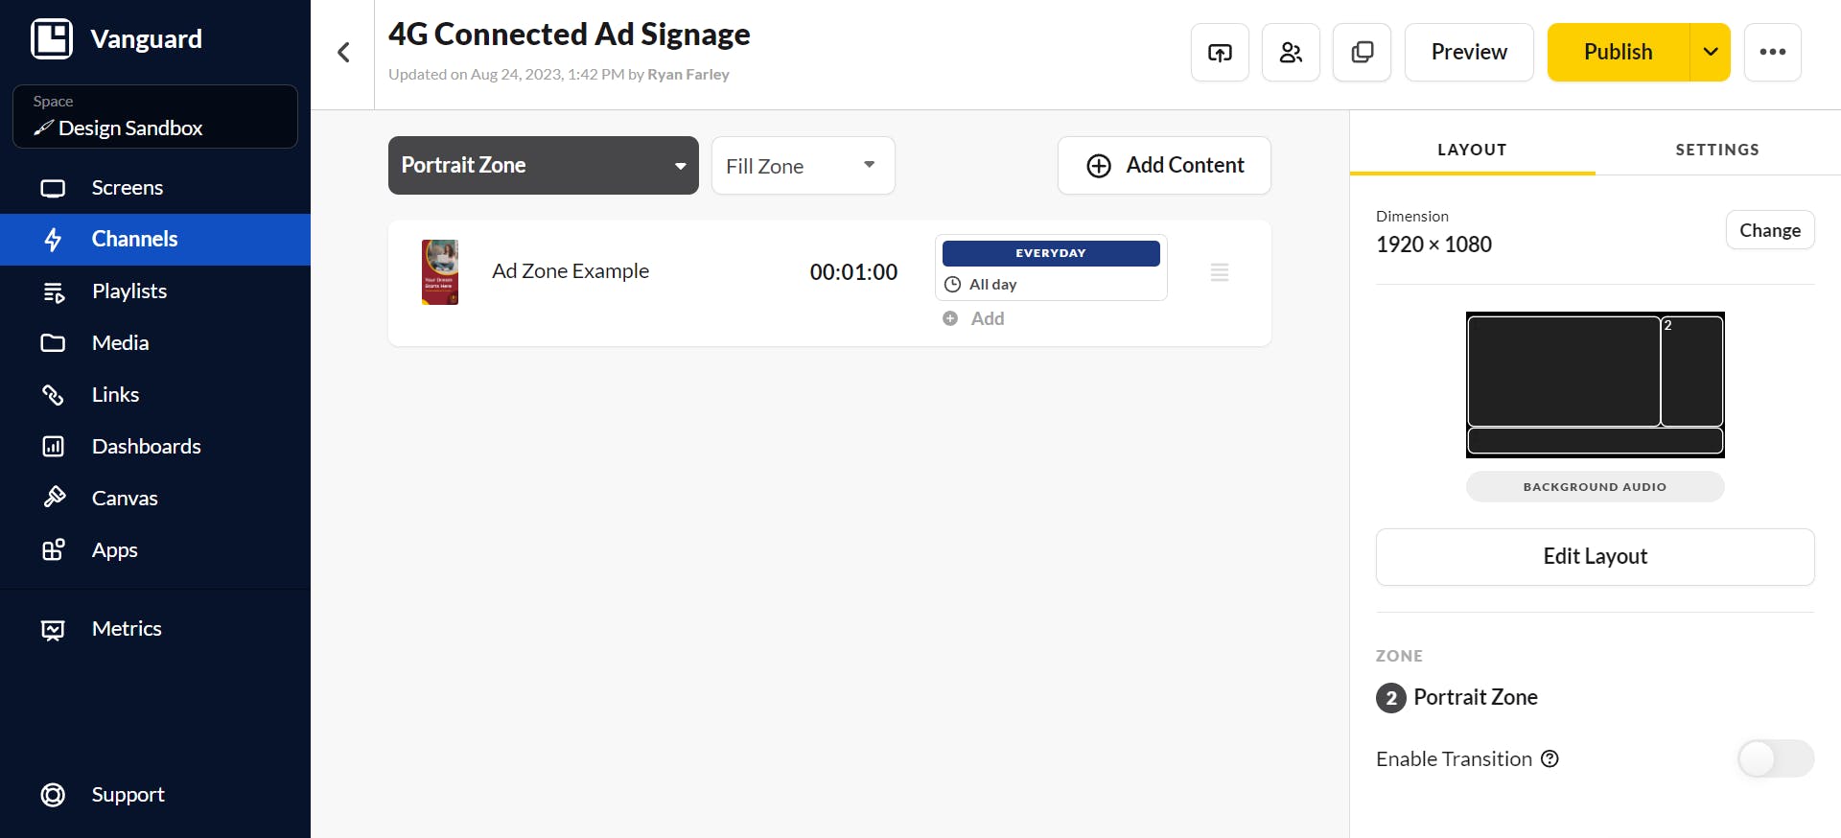Expand the Portrait Zone dropdown
Screen dimensions: 1841x838
(543, 165)
